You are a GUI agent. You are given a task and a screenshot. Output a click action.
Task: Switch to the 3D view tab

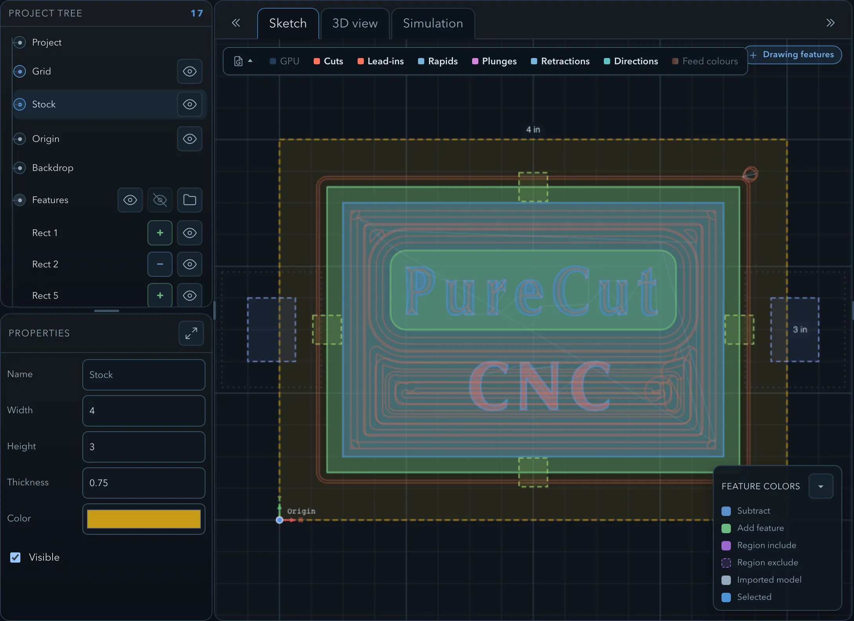tap(355, 24)
